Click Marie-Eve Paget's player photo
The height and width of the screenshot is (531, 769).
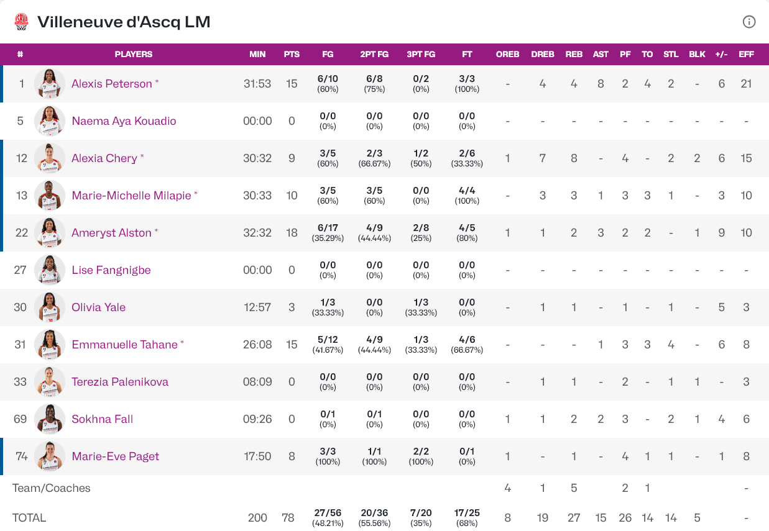tap(50, 456)
